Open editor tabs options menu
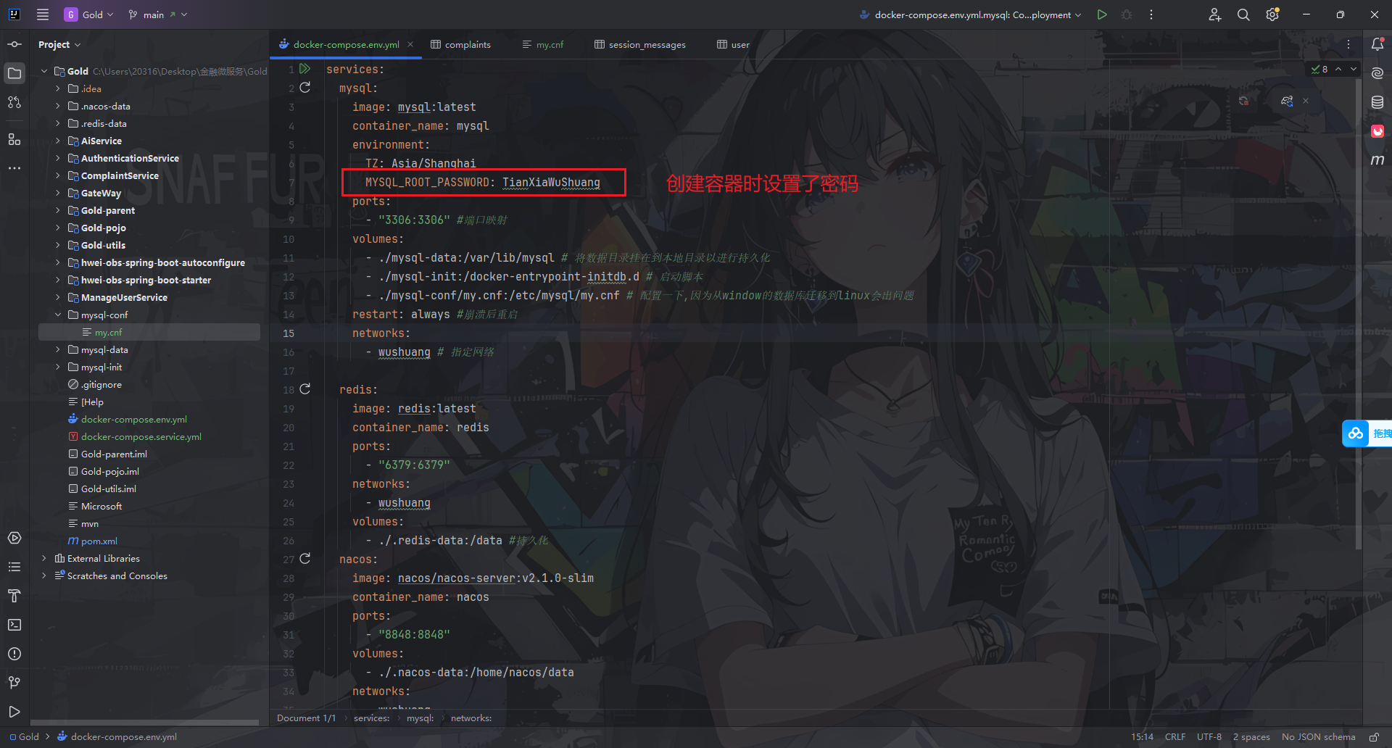1392x748 pixels. click(x=1348, y=44)
